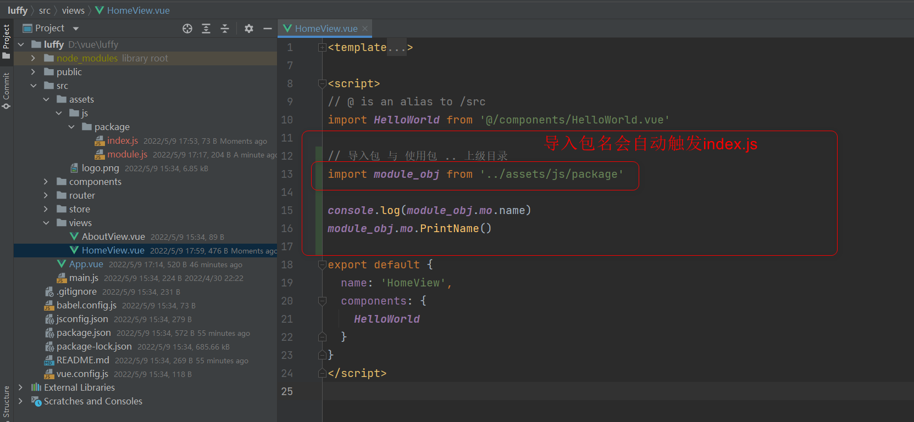Click the opening script tag on line 8
Viewport: 914px width, 422px height.
(x=354, y=84)
